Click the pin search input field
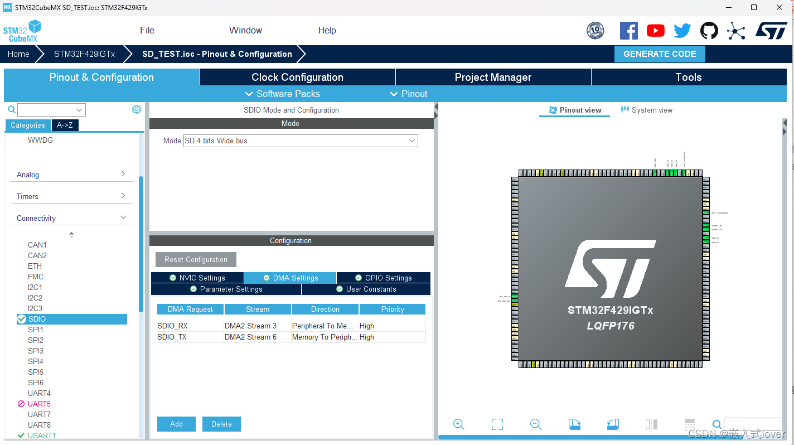The image size is (794, 445). point(753,424)
